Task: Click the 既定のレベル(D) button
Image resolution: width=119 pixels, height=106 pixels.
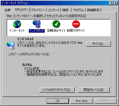Action: pos(94,90)
